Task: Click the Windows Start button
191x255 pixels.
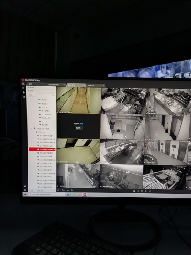Action: coord(25,194)
